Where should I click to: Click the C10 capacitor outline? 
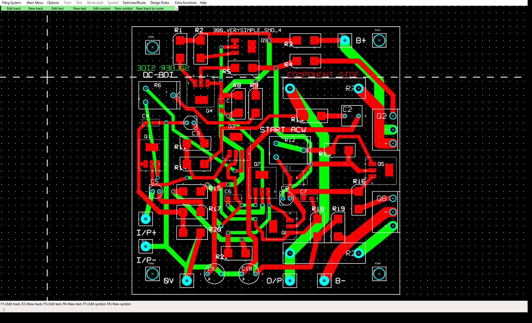tap(249, 274)
